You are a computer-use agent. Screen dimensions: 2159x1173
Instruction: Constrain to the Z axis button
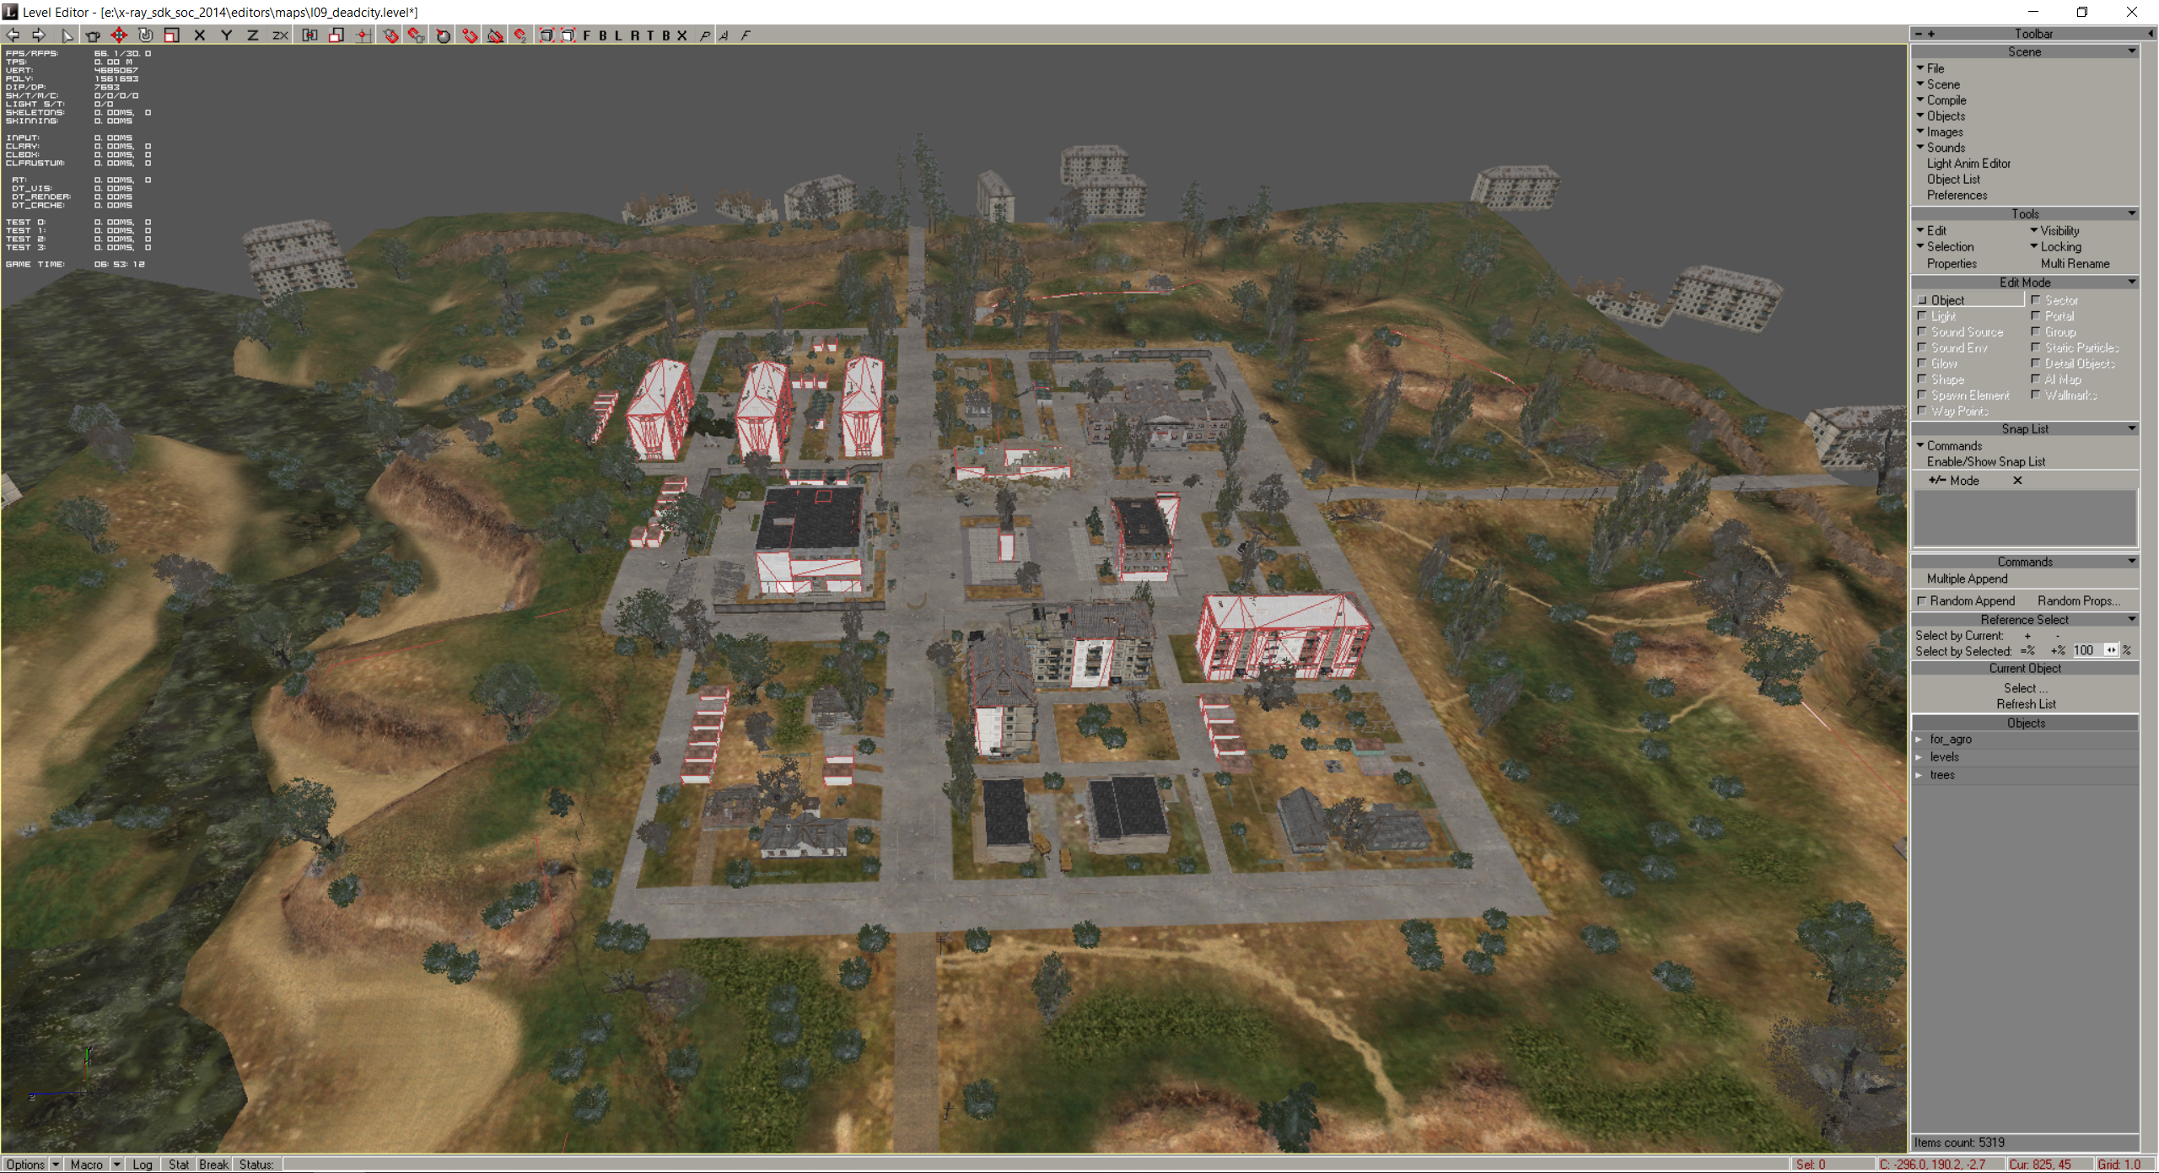(x=252, y=35)
